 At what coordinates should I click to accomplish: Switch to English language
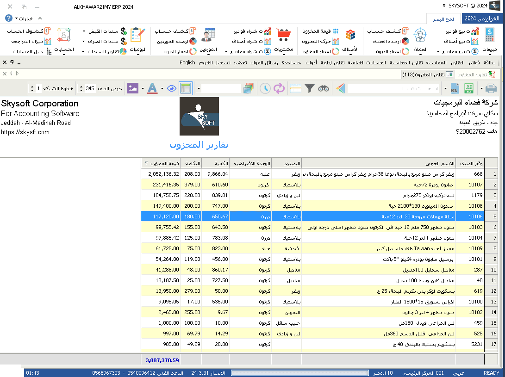click(187, 62)
